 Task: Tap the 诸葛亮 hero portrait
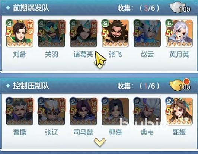tap(83, 33)
